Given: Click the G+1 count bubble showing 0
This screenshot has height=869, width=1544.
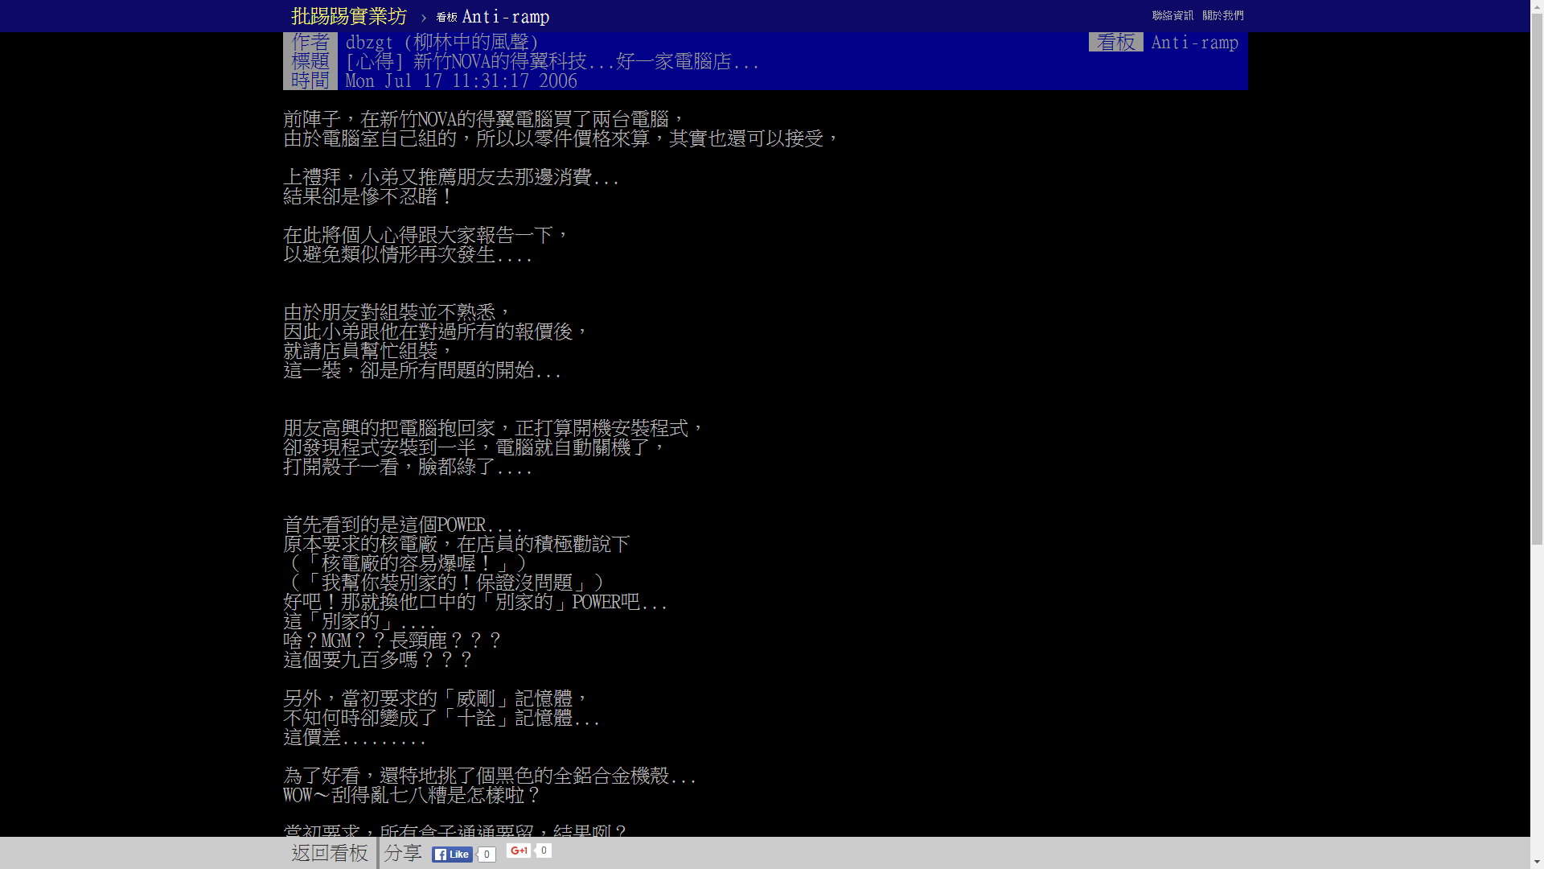Looking at the screenshot, I should point(544,850).
